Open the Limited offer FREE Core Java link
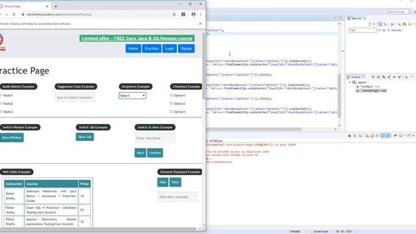Screen dimensions: 416x234 [x=137, y=38]
